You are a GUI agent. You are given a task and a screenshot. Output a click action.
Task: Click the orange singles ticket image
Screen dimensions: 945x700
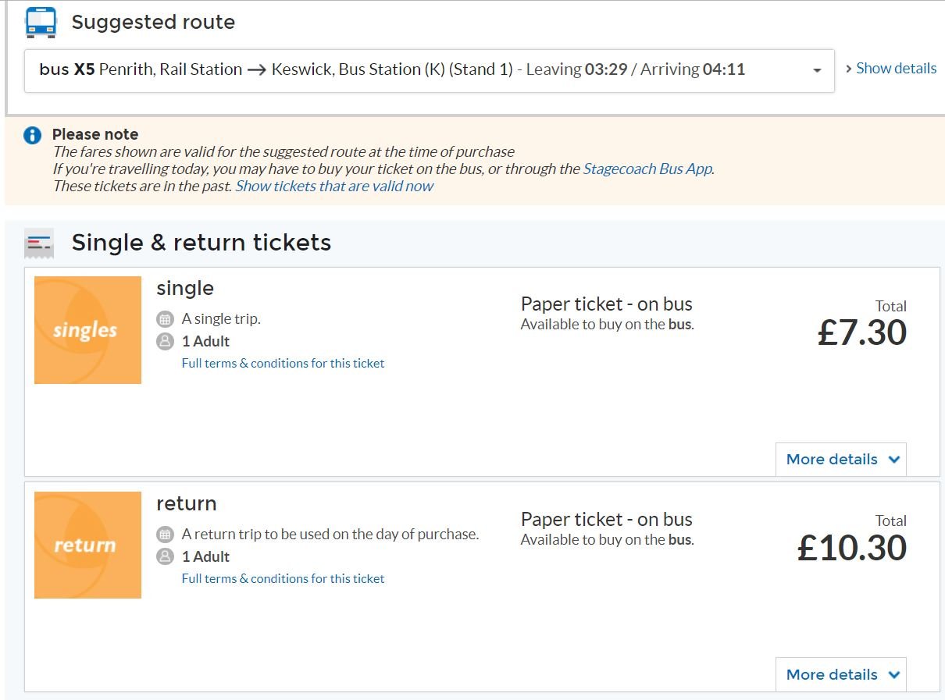tap(87, 330)
